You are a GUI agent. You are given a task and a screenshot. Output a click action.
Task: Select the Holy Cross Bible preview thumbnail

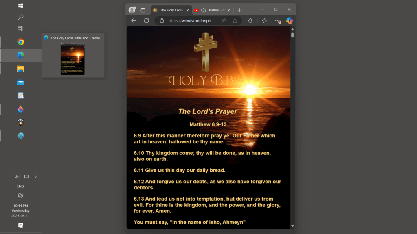(72, 59)
